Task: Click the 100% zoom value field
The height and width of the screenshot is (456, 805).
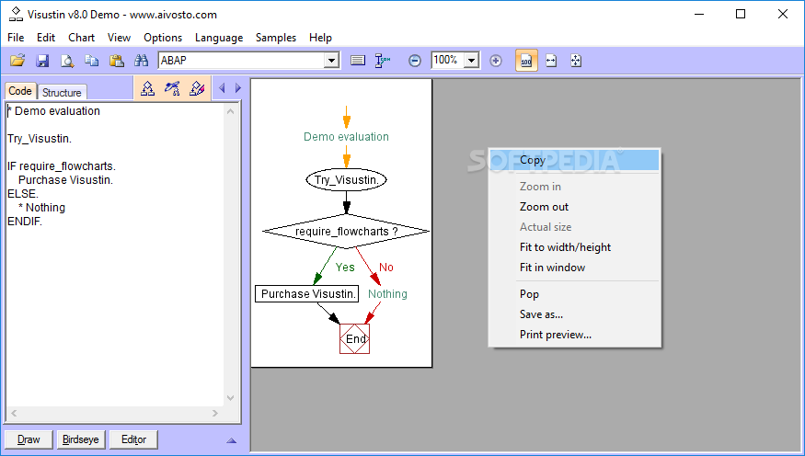Action: point(447,61)
